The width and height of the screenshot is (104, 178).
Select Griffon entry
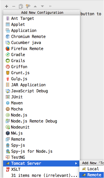pos(42,67)
